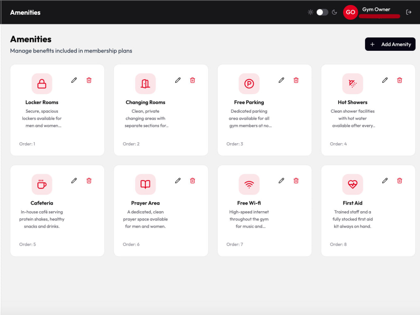Select the Locker Rooms title
This screenshot has width=420, height=315.
[x=42, y=102]
